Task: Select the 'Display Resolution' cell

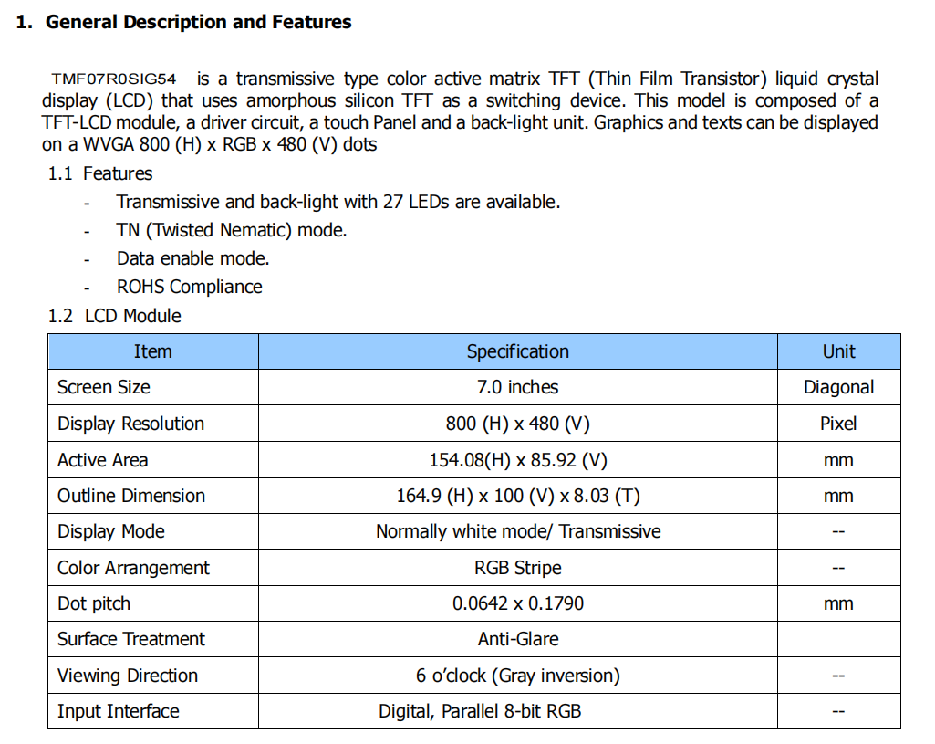Action: [x=153, y=424]
